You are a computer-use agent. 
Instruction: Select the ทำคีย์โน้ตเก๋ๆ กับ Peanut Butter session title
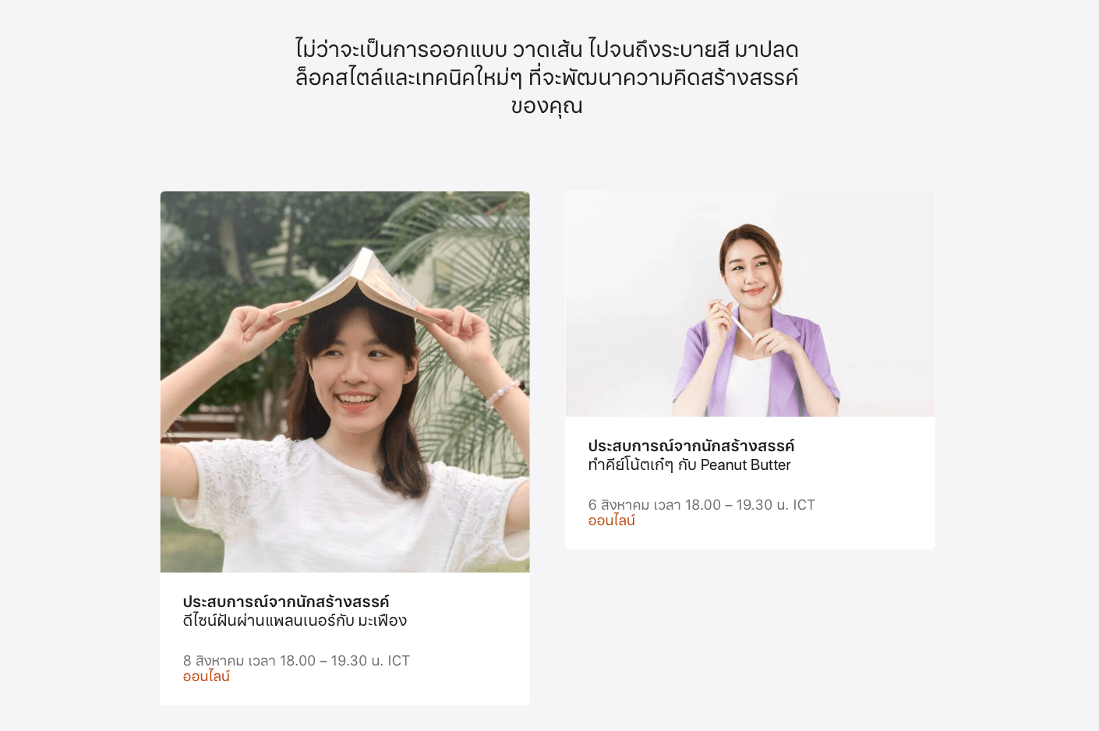pyautogui.click(x=689, y=465)
